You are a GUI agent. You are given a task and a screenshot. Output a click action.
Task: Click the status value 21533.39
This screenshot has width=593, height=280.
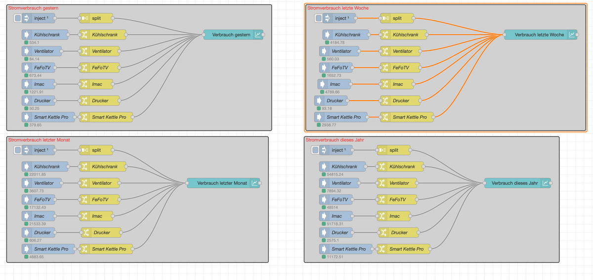click(x=38, y=224)
